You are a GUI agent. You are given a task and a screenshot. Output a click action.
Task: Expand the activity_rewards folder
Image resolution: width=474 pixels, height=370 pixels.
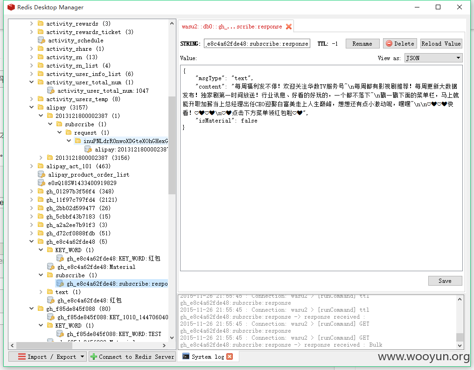point(31,23)
